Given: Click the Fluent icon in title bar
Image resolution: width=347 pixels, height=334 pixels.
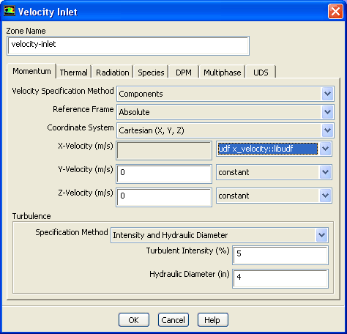Looking at the screenshot, I should 10,11.
